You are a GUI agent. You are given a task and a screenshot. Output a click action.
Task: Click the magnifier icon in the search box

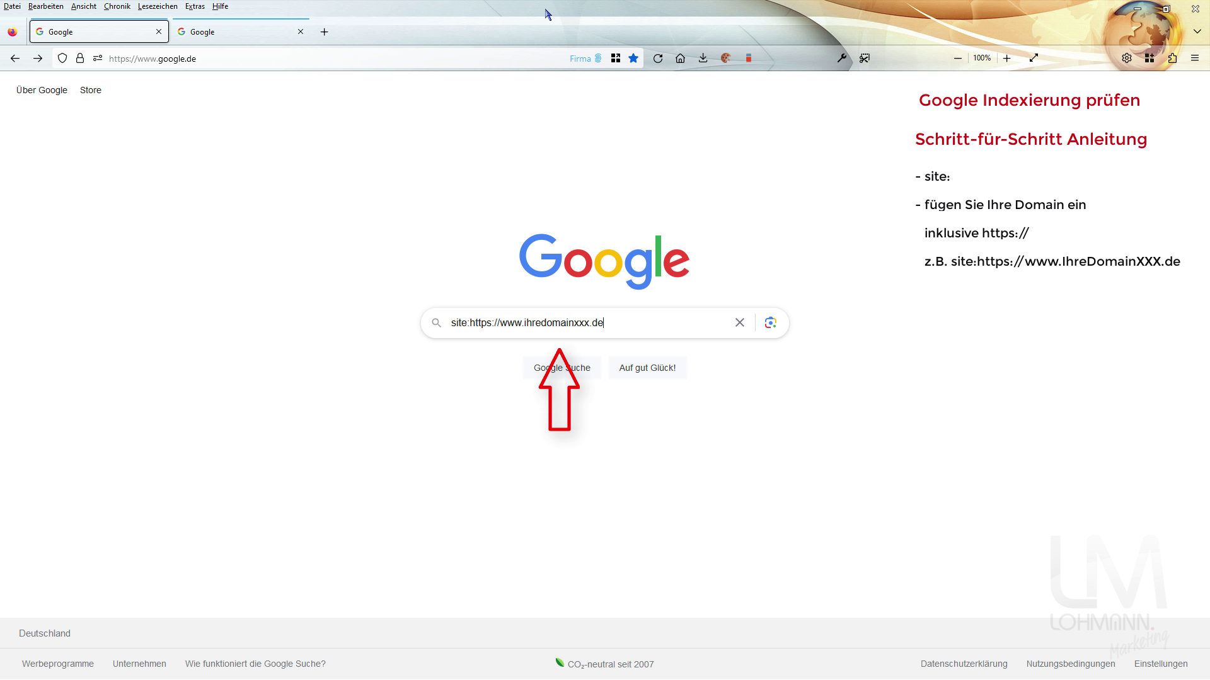click(x=436, y=323)
